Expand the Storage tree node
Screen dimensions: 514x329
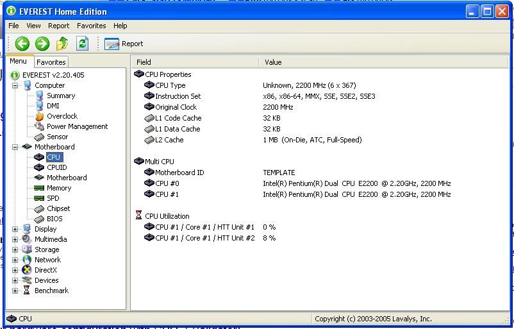click(x=15, y=249)
